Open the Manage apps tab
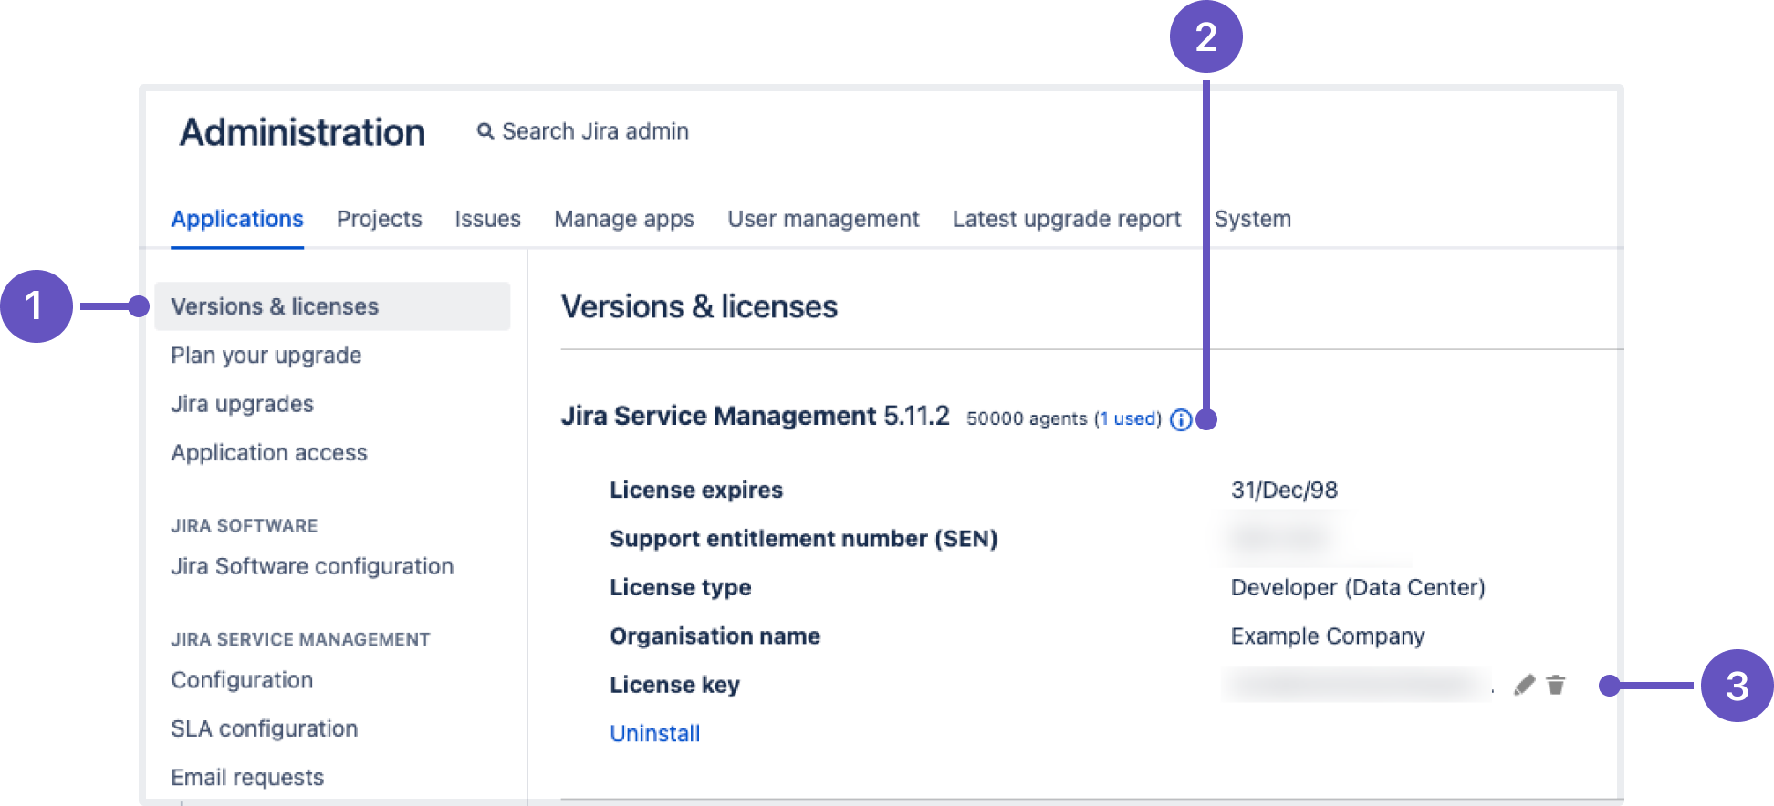The width and height of the screenshot is (1774, 806). tap(624, 219)
